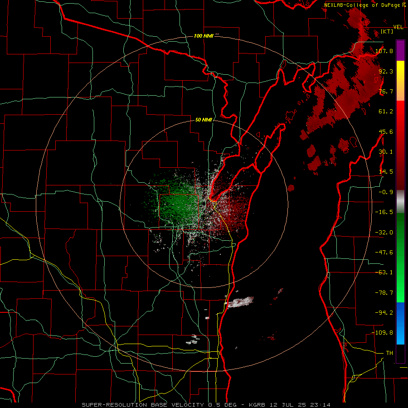Select the -16.5 legend value
This screenshot has height=408, width=408.
pos(384,212)
